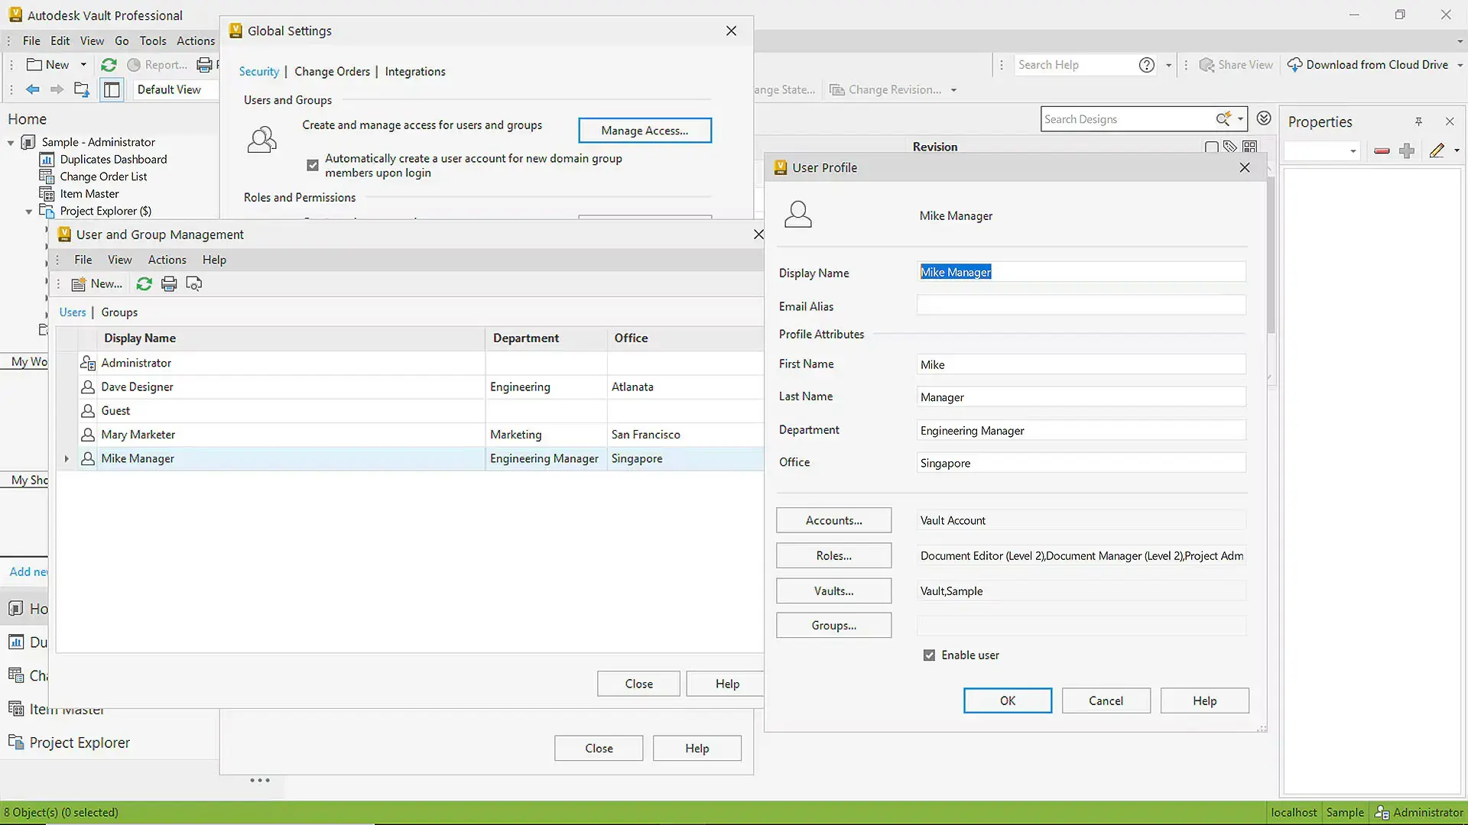Switch to the Groups tab

tap(119, 312)
